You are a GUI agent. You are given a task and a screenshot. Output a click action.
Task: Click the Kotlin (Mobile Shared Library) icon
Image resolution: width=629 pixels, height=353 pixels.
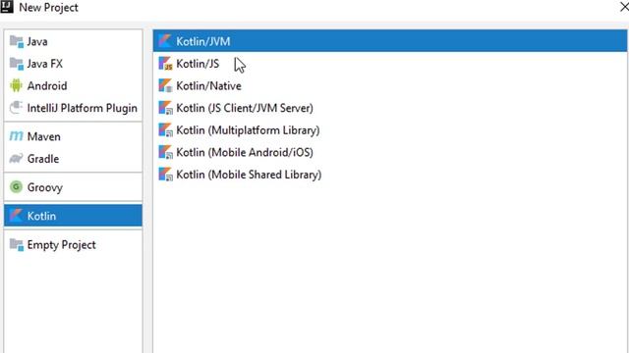point(165,175)
